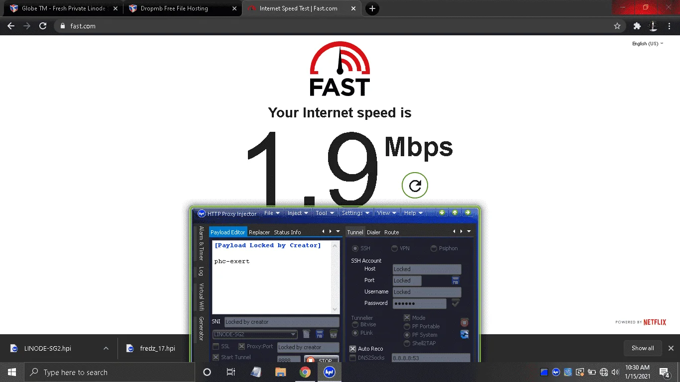Open the View menu dropdown
Image resolution: width=680 pixels, height=382 pixels.
[387, 213]
